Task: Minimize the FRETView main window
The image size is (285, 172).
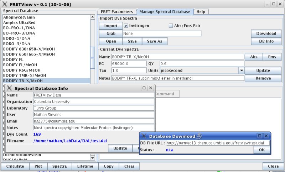Action: [x=267, y=4]
